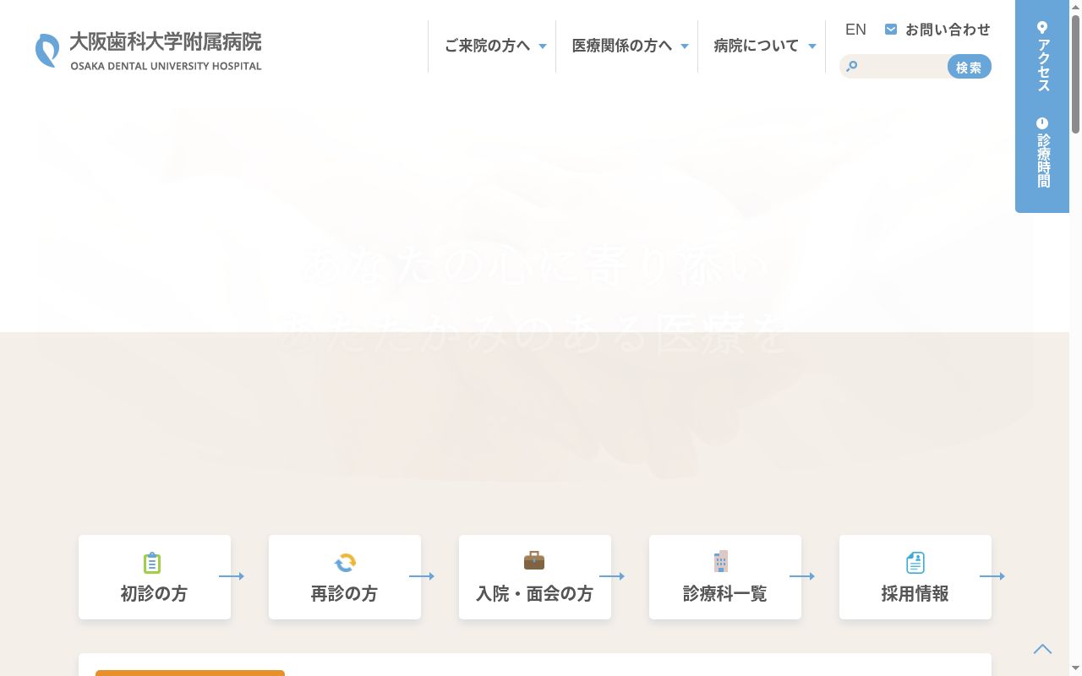Screen dimensions: 1082x676
Task: Switch language with EN link
Action: click(x=855, y=30)
